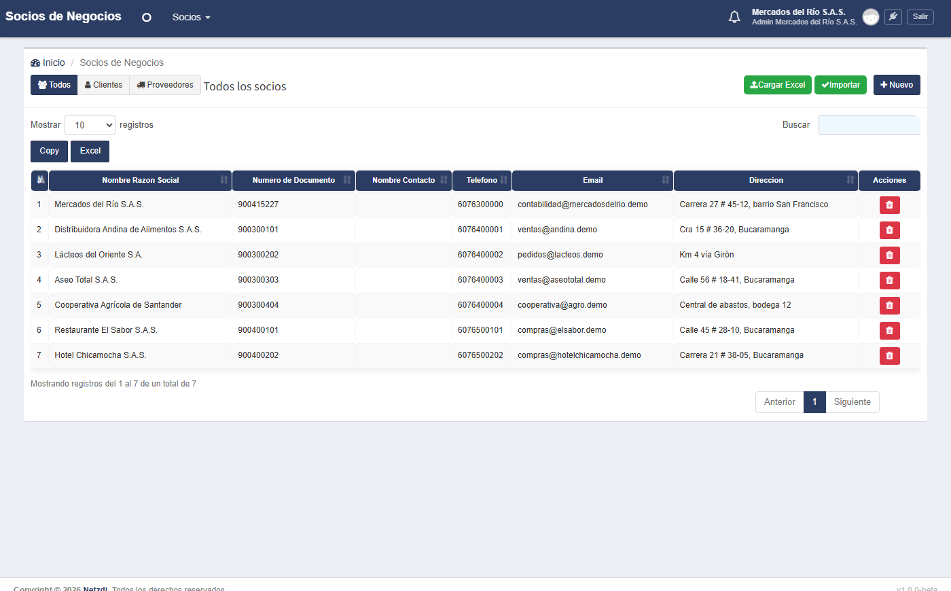Viewport: 951px width, 591px height.
Task: Export the table using the Excel button
Action: (x=90, y=151)
